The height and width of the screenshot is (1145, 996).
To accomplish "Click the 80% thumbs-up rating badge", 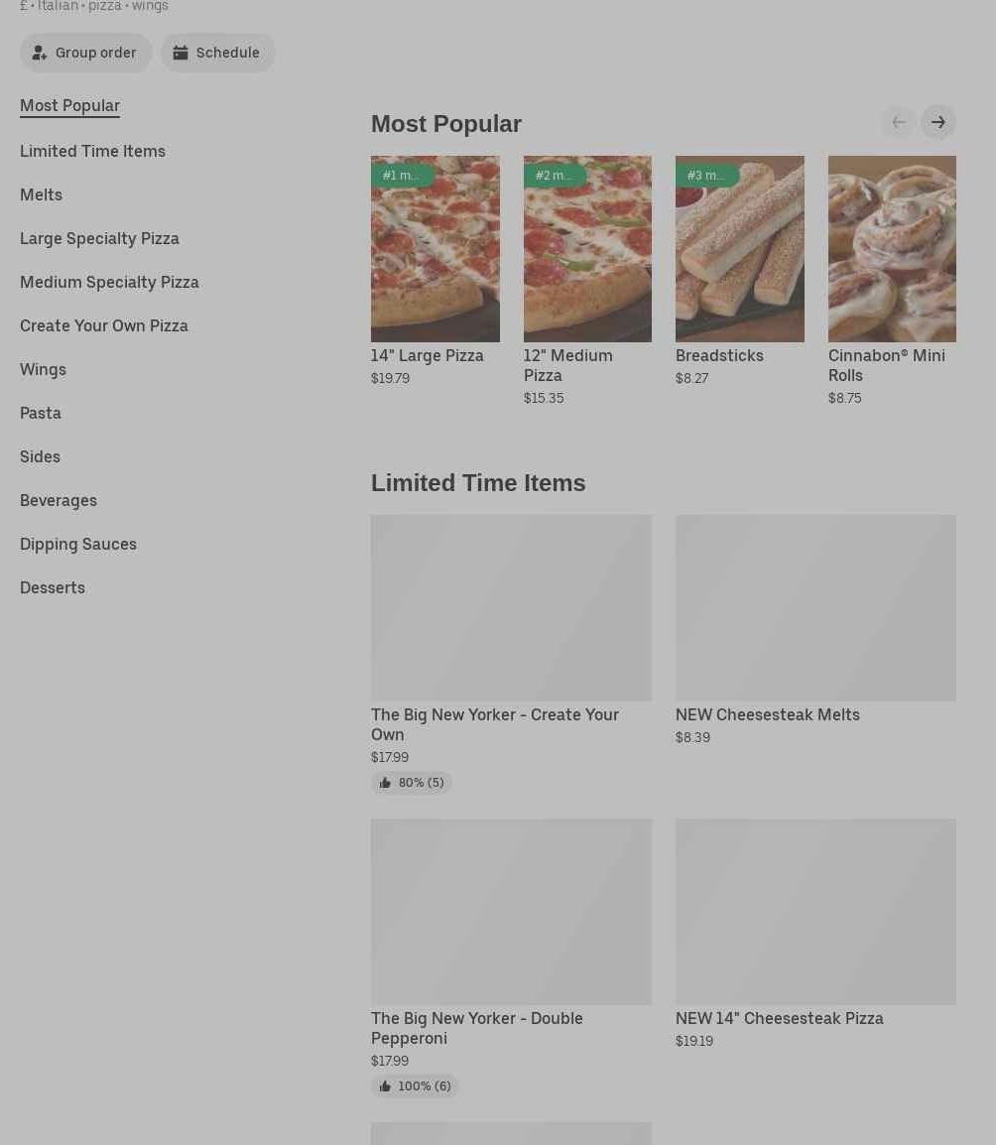I will click(411, 783).
